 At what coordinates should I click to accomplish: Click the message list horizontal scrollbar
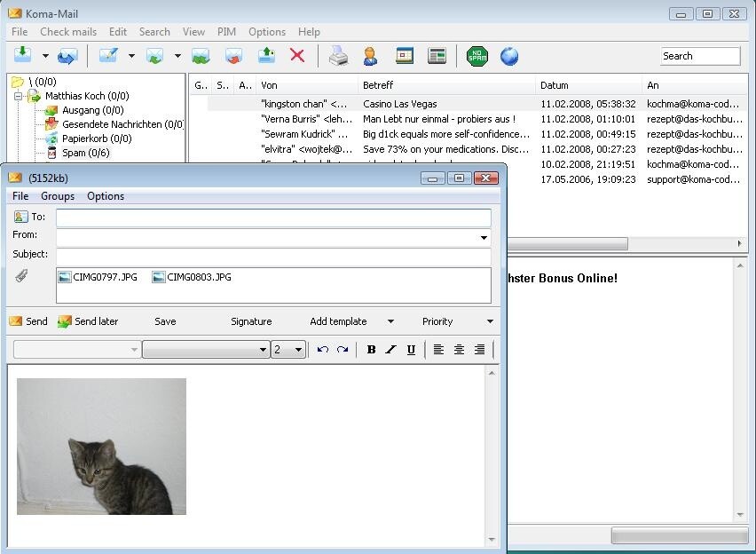coord(568,243)
